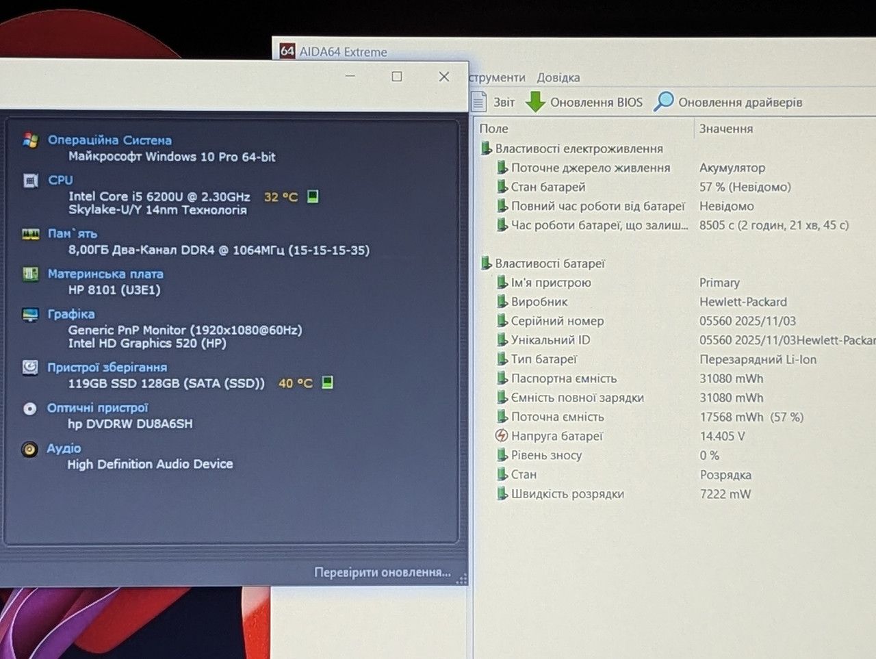The height and width of the screenshot is (659, 876).
Task: Click the green CPU temperature indicator icon
Action: pyautogui.click(x=313, y=196)
